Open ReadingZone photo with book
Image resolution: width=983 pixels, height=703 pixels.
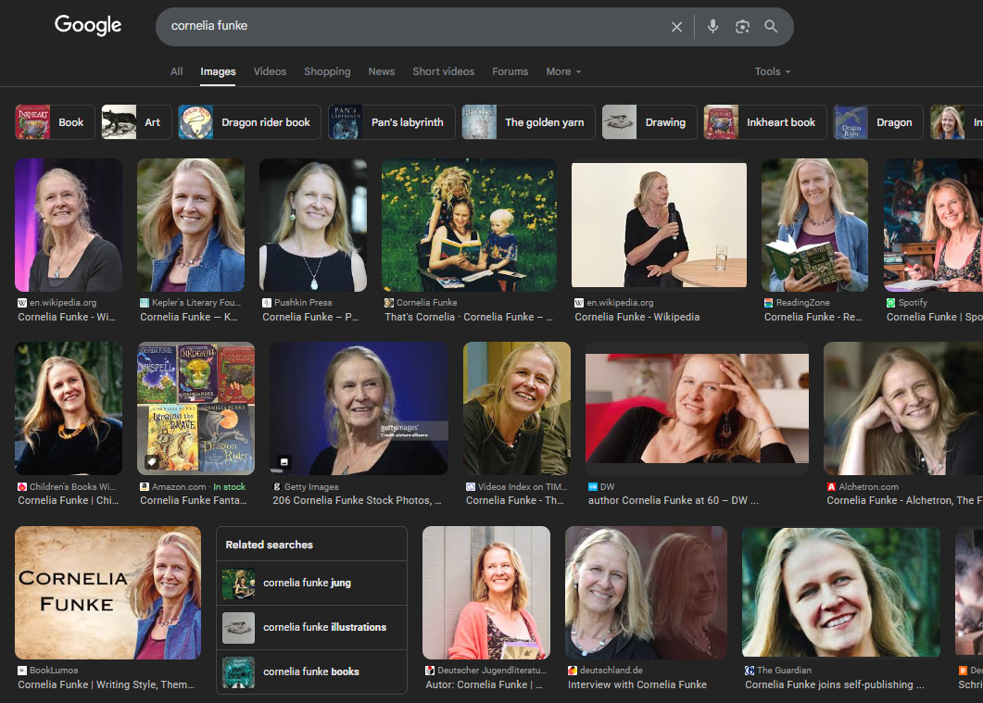click(x=814, y=225)
